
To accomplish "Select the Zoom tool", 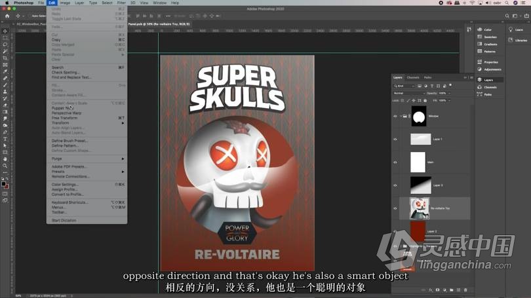I will click(5, 166).
